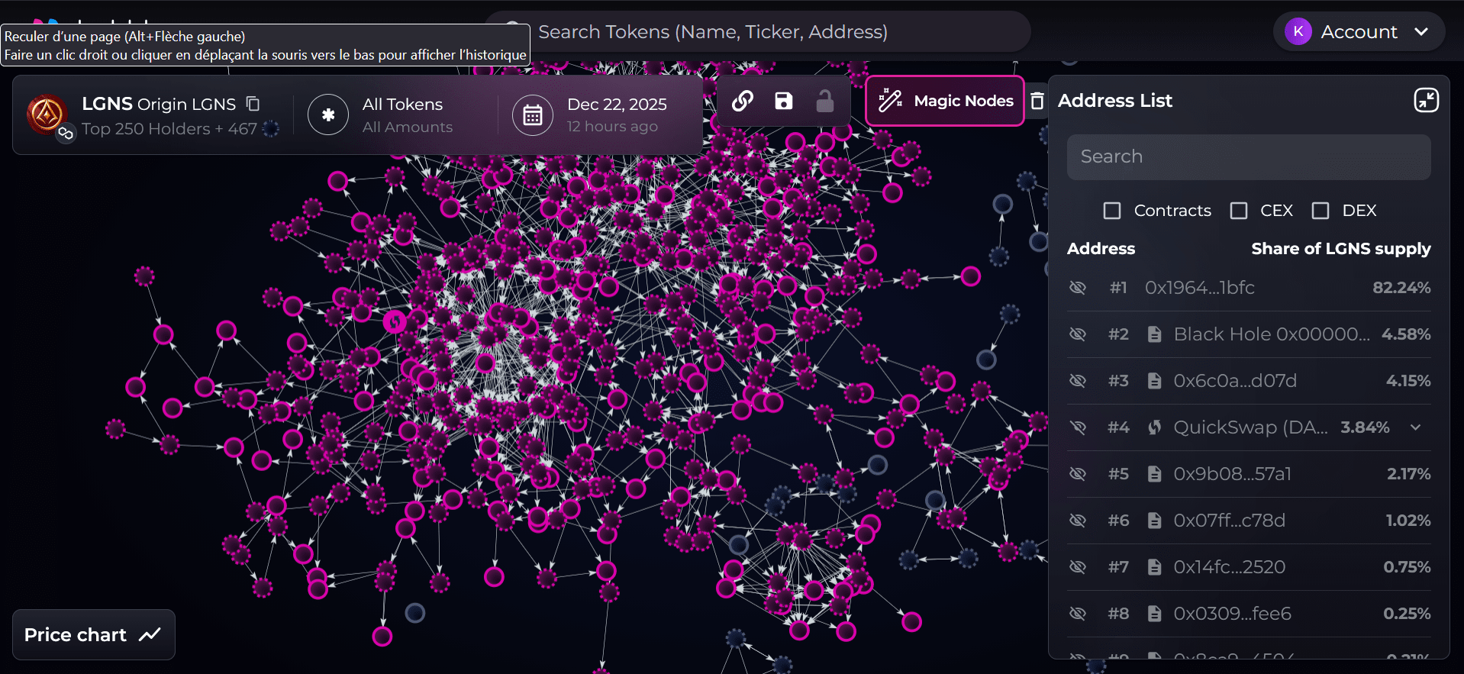Enable the Contracts filter checkbox
Viewport: 1464px width, 674px height.
[1112, 211]
